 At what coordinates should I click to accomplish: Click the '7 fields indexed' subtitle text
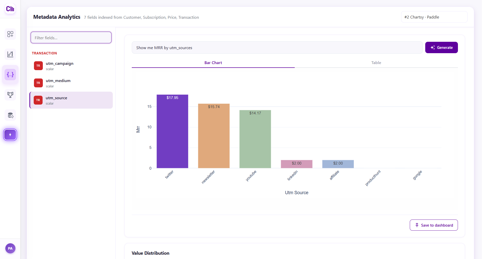(x=141, y=17)
